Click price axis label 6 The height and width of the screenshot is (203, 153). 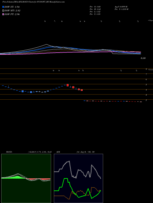pos(146,79)
